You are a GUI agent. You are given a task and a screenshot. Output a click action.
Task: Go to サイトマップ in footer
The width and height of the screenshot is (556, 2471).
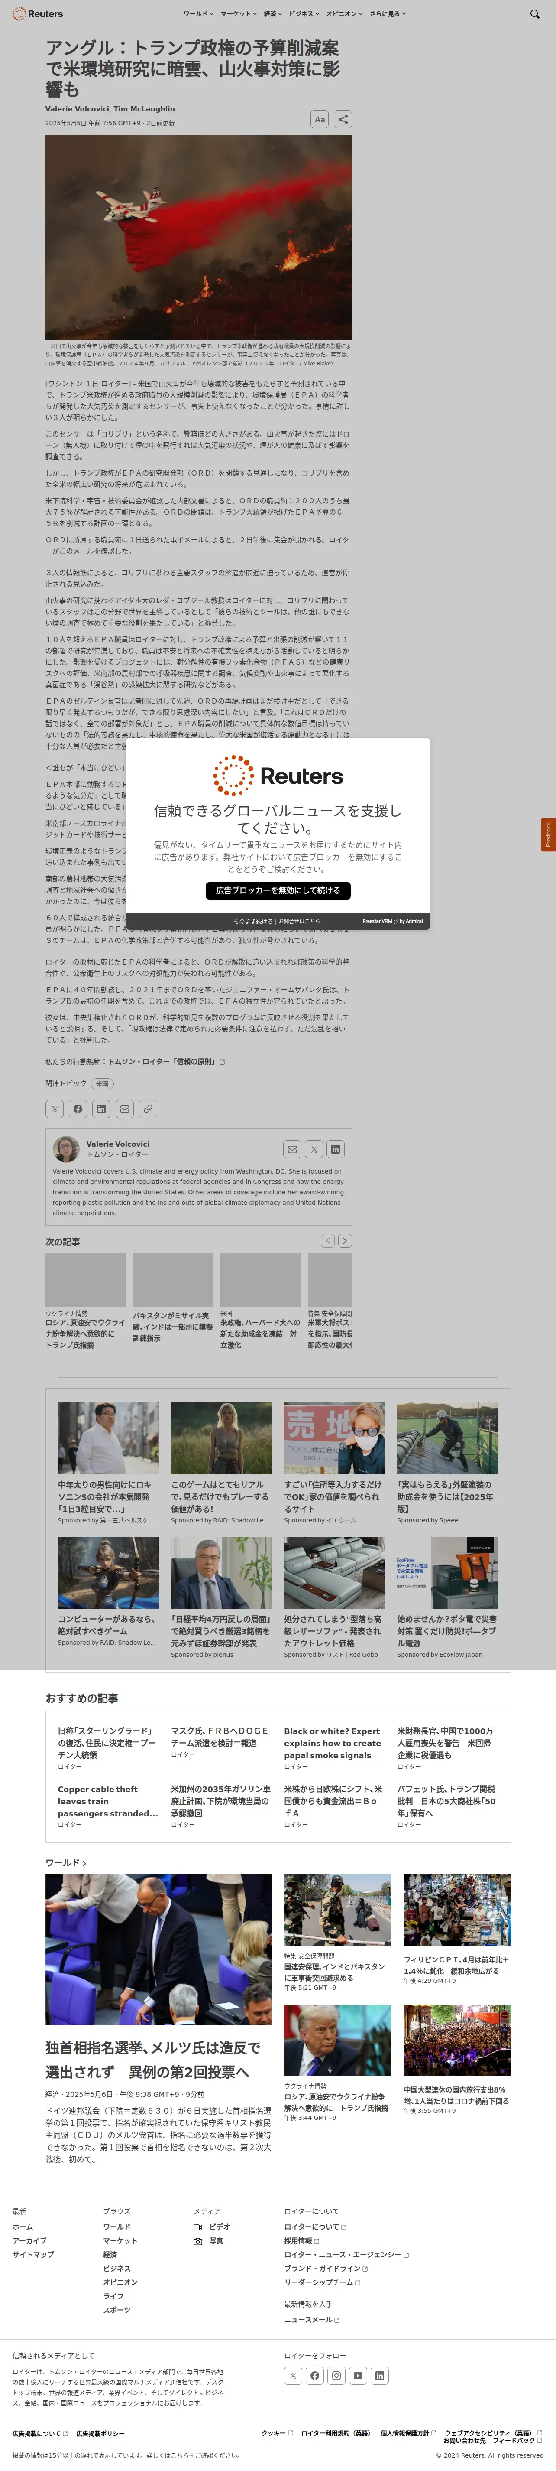(x=32, y=2254)
